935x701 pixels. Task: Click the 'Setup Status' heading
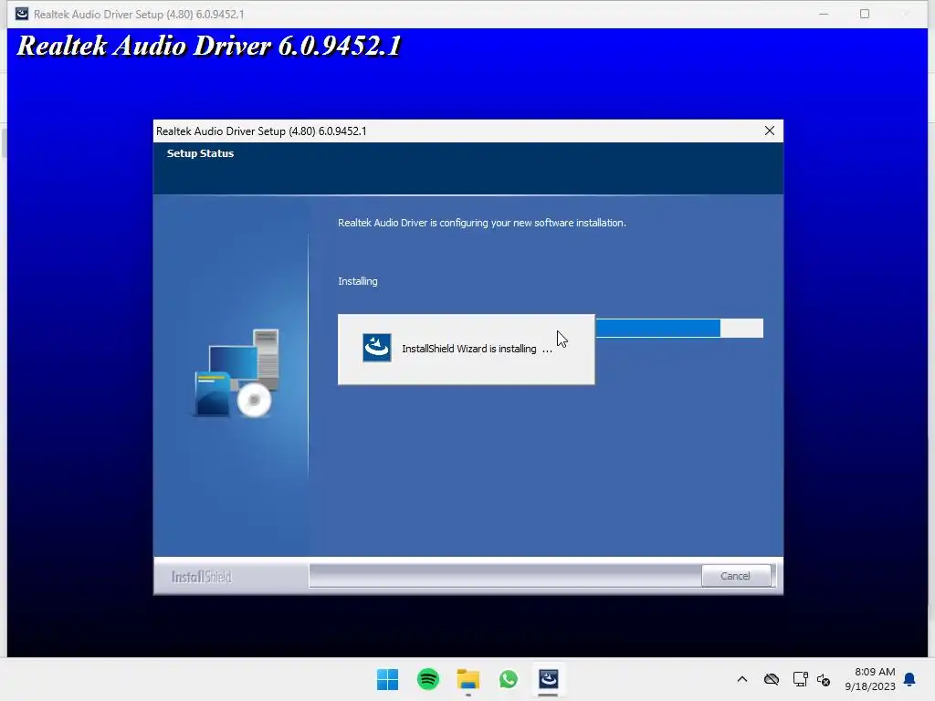point(200,153)
